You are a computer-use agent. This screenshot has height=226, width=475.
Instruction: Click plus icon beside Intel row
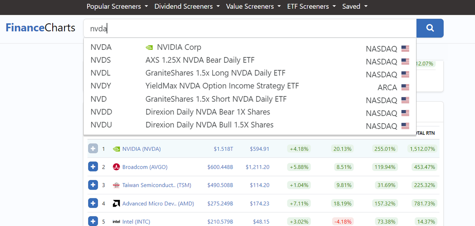coord(93,221)
